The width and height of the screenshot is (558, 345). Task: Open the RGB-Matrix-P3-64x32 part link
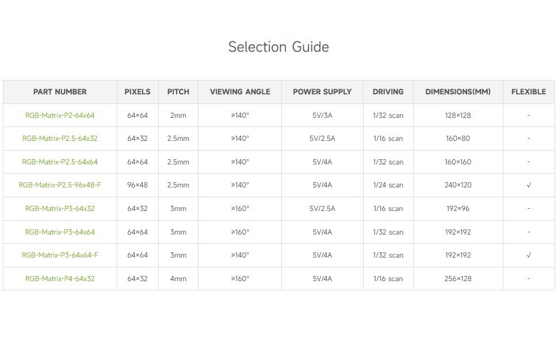(60, 208)
